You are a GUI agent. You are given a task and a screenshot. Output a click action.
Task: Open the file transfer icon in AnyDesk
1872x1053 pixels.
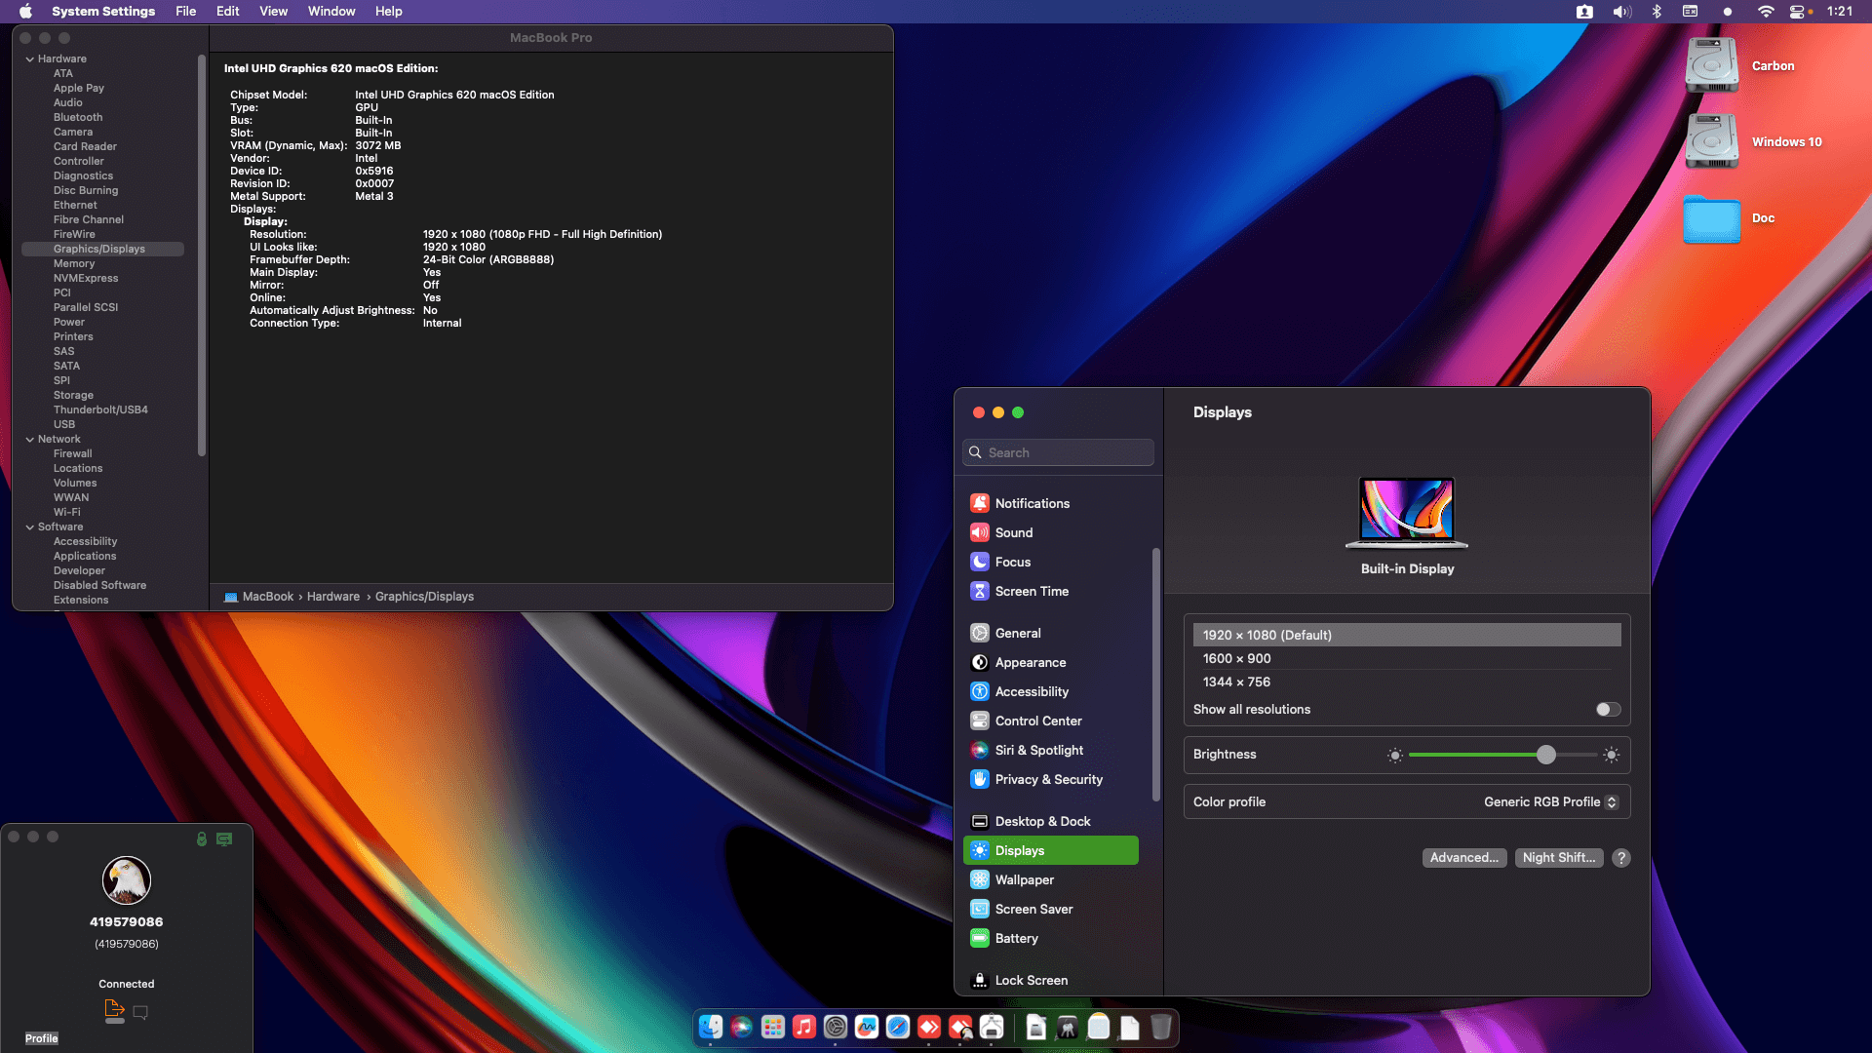113,1010
